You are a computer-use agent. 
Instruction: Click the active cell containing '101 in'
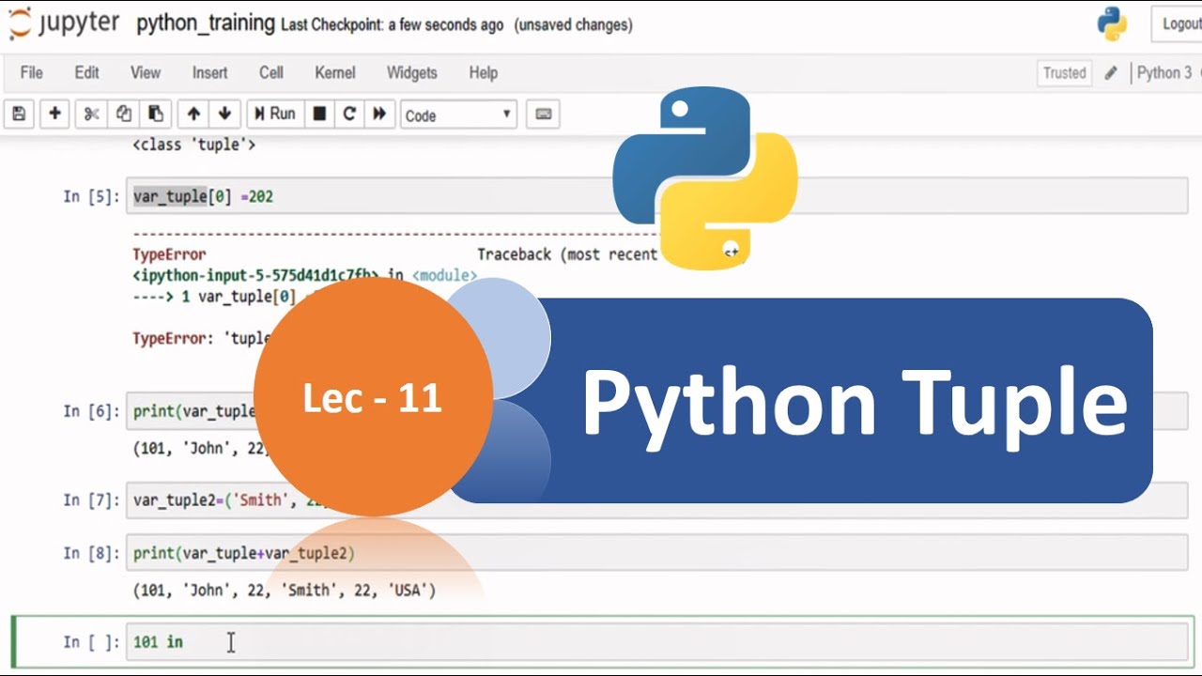coord(657,642)
